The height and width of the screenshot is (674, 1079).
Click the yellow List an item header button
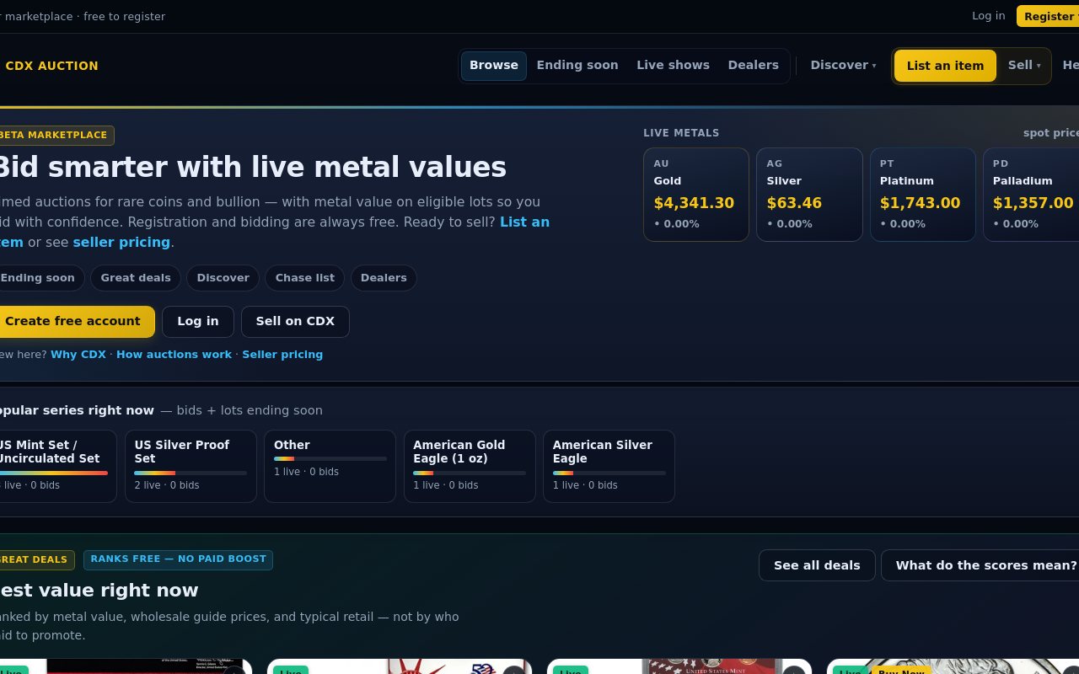pyautogui.click(x=945, y=66)
